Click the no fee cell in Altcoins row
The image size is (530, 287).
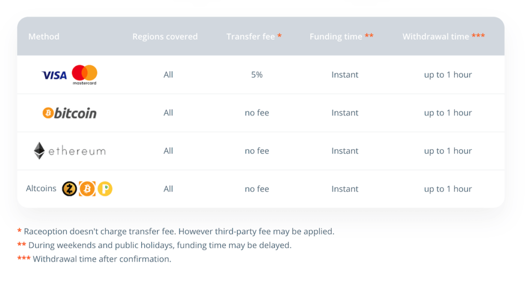[x=257, y=189]
